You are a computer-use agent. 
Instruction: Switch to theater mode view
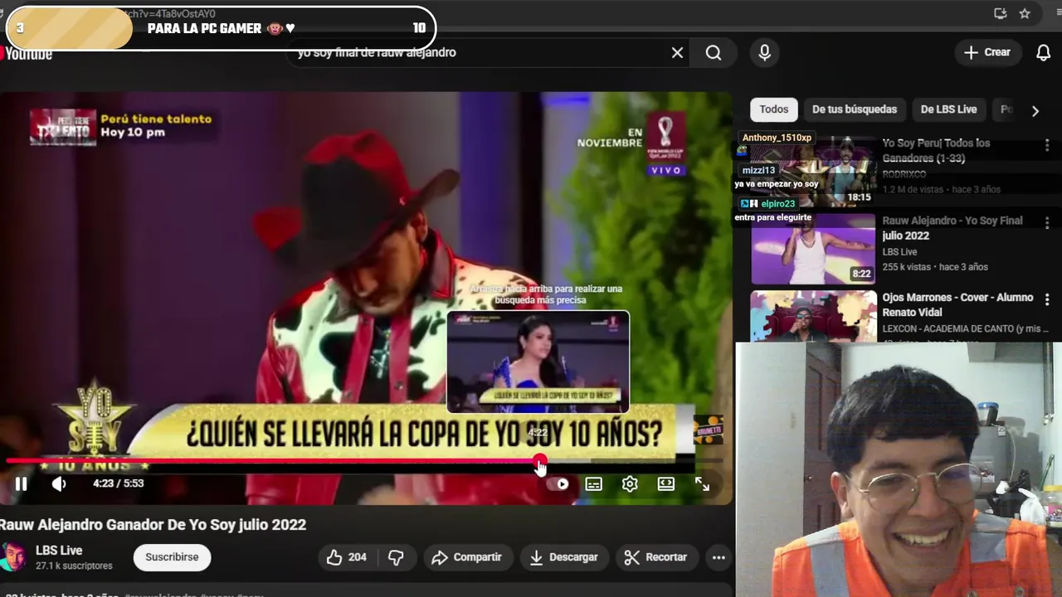(666, 484)
